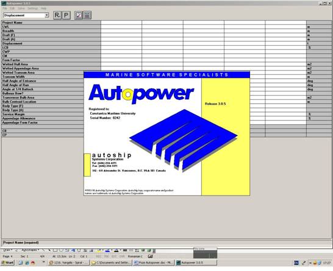Click the first LWL value cell

(x=121, y=27)
